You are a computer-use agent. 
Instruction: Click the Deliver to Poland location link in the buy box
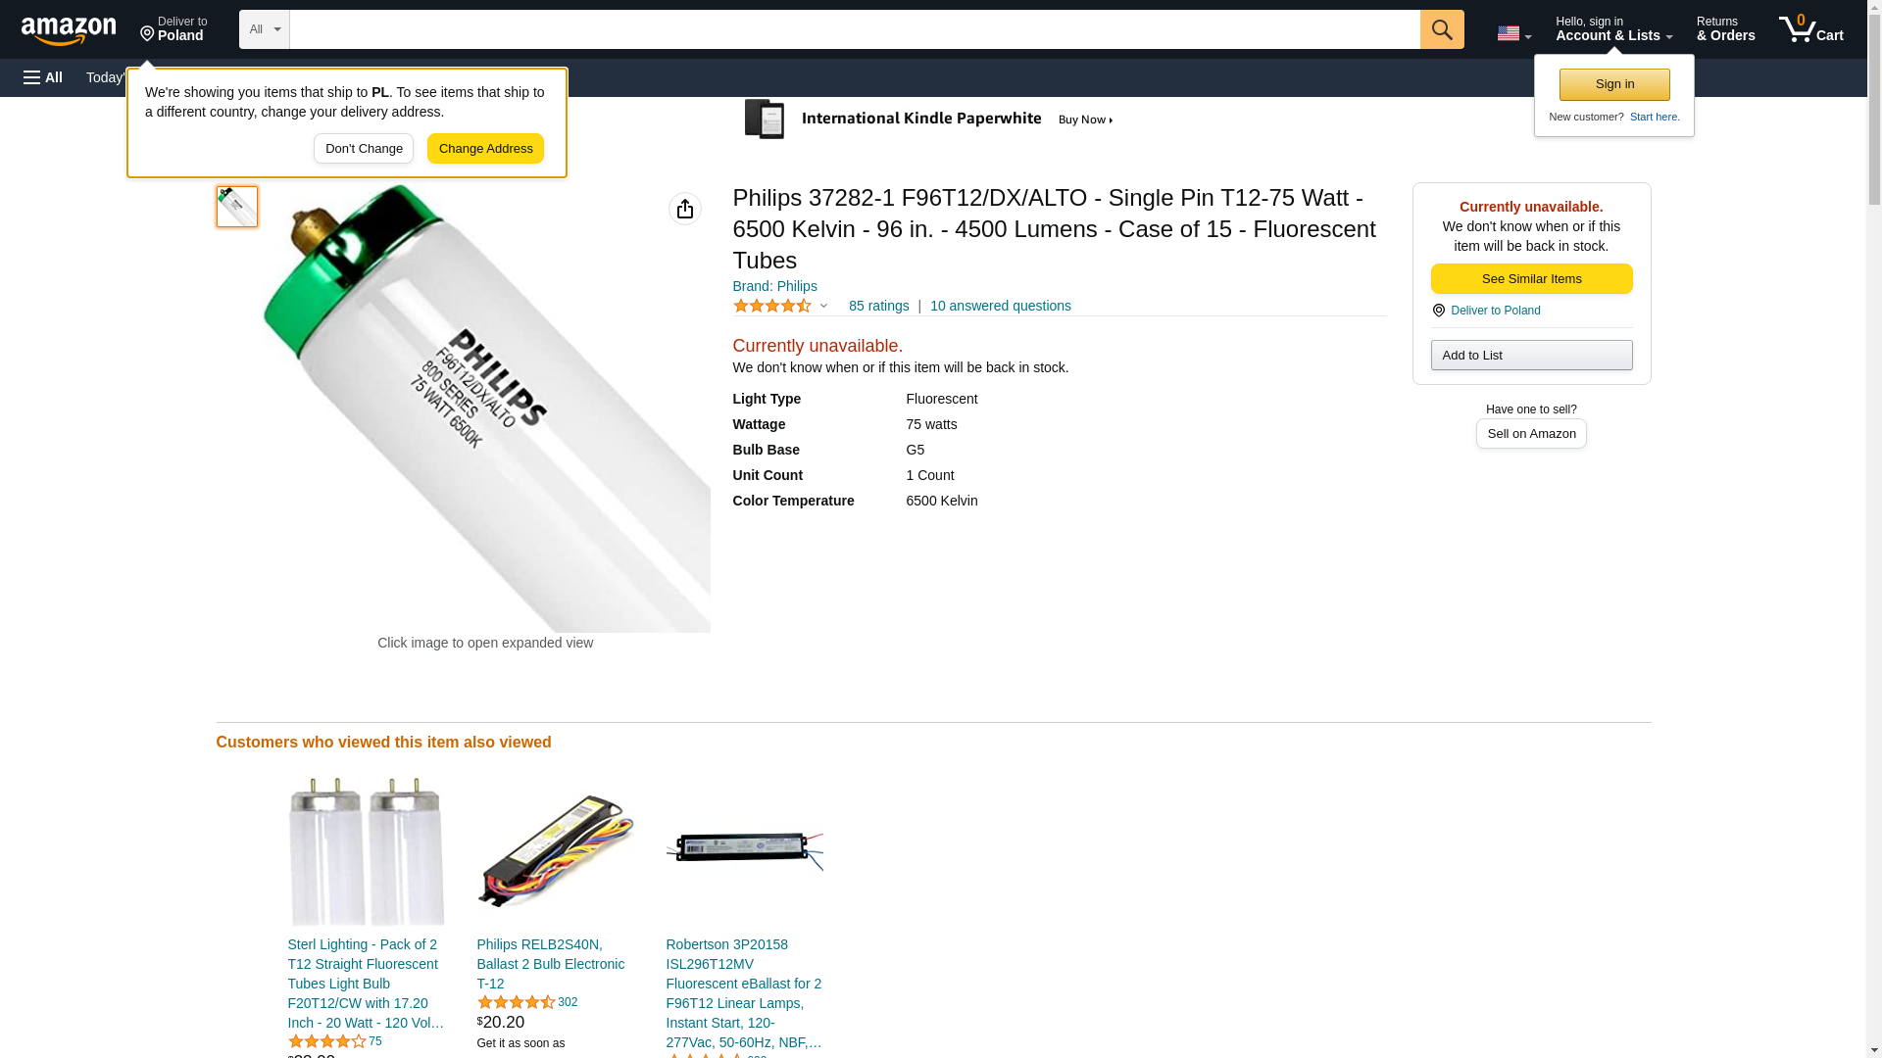click(x=1495, y=311)
